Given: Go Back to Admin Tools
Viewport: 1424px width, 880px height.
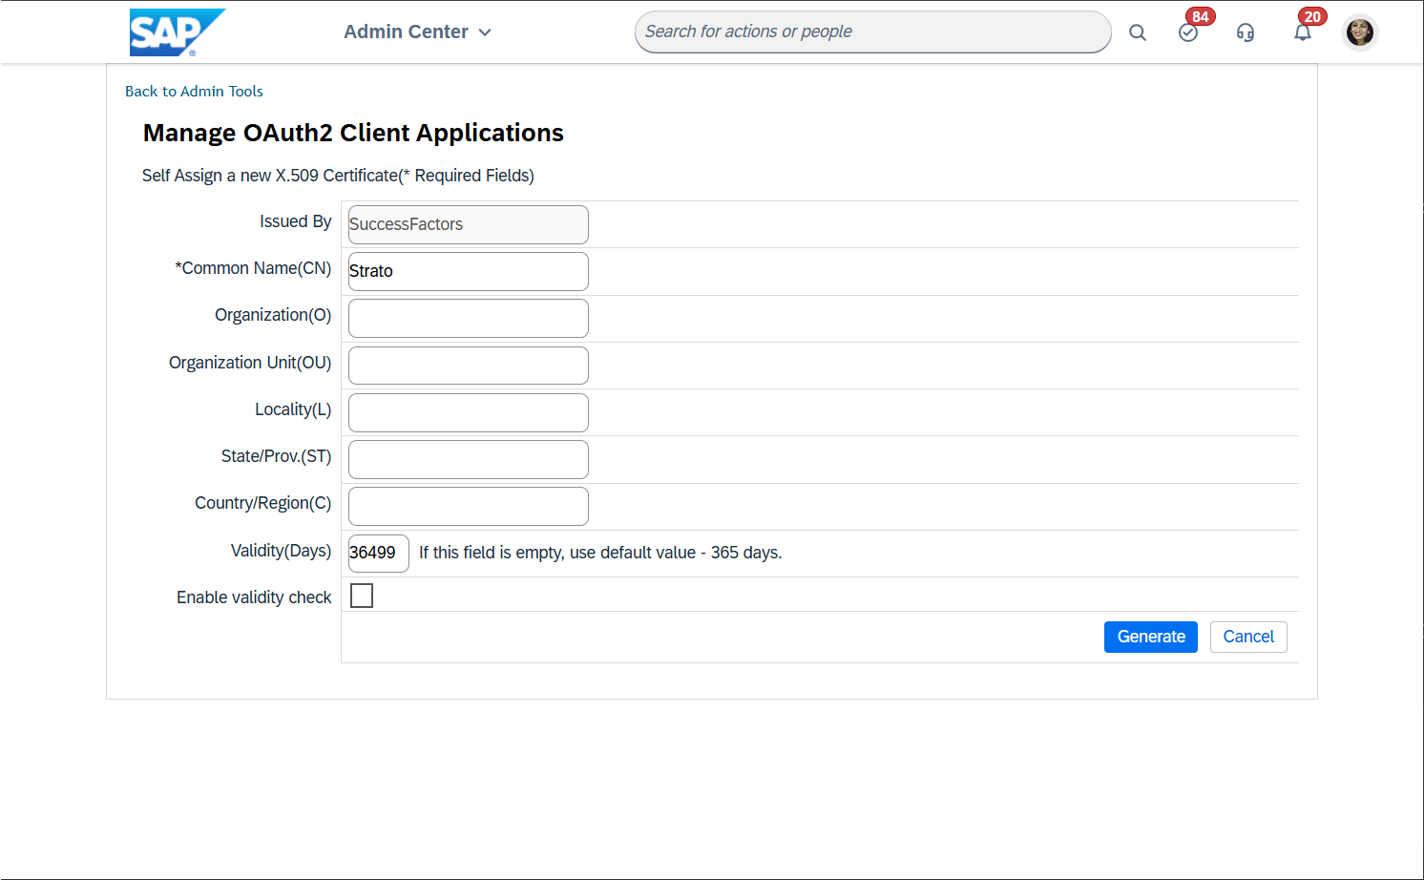Looking at the screenshot, I should (x=194, y=92).
